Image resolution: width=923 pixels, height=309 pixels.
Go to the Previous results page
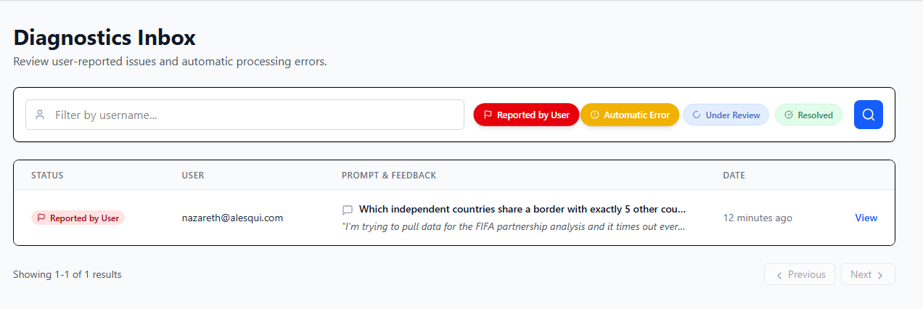[x=800, y=274]
